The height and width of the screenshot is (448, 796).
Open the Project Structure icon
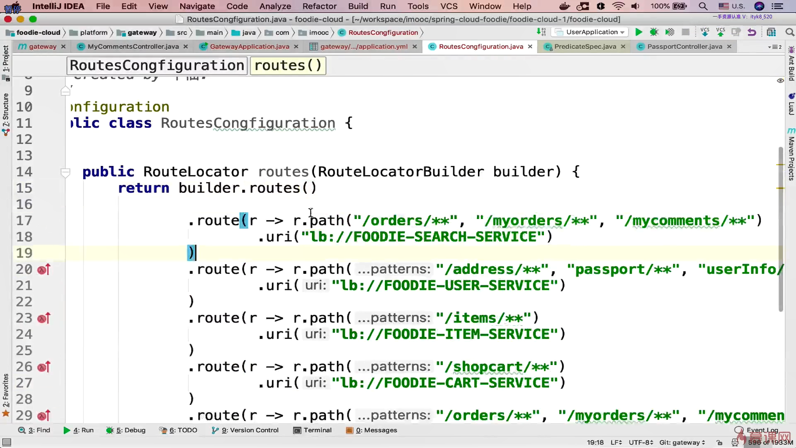(x=771, y=32)
